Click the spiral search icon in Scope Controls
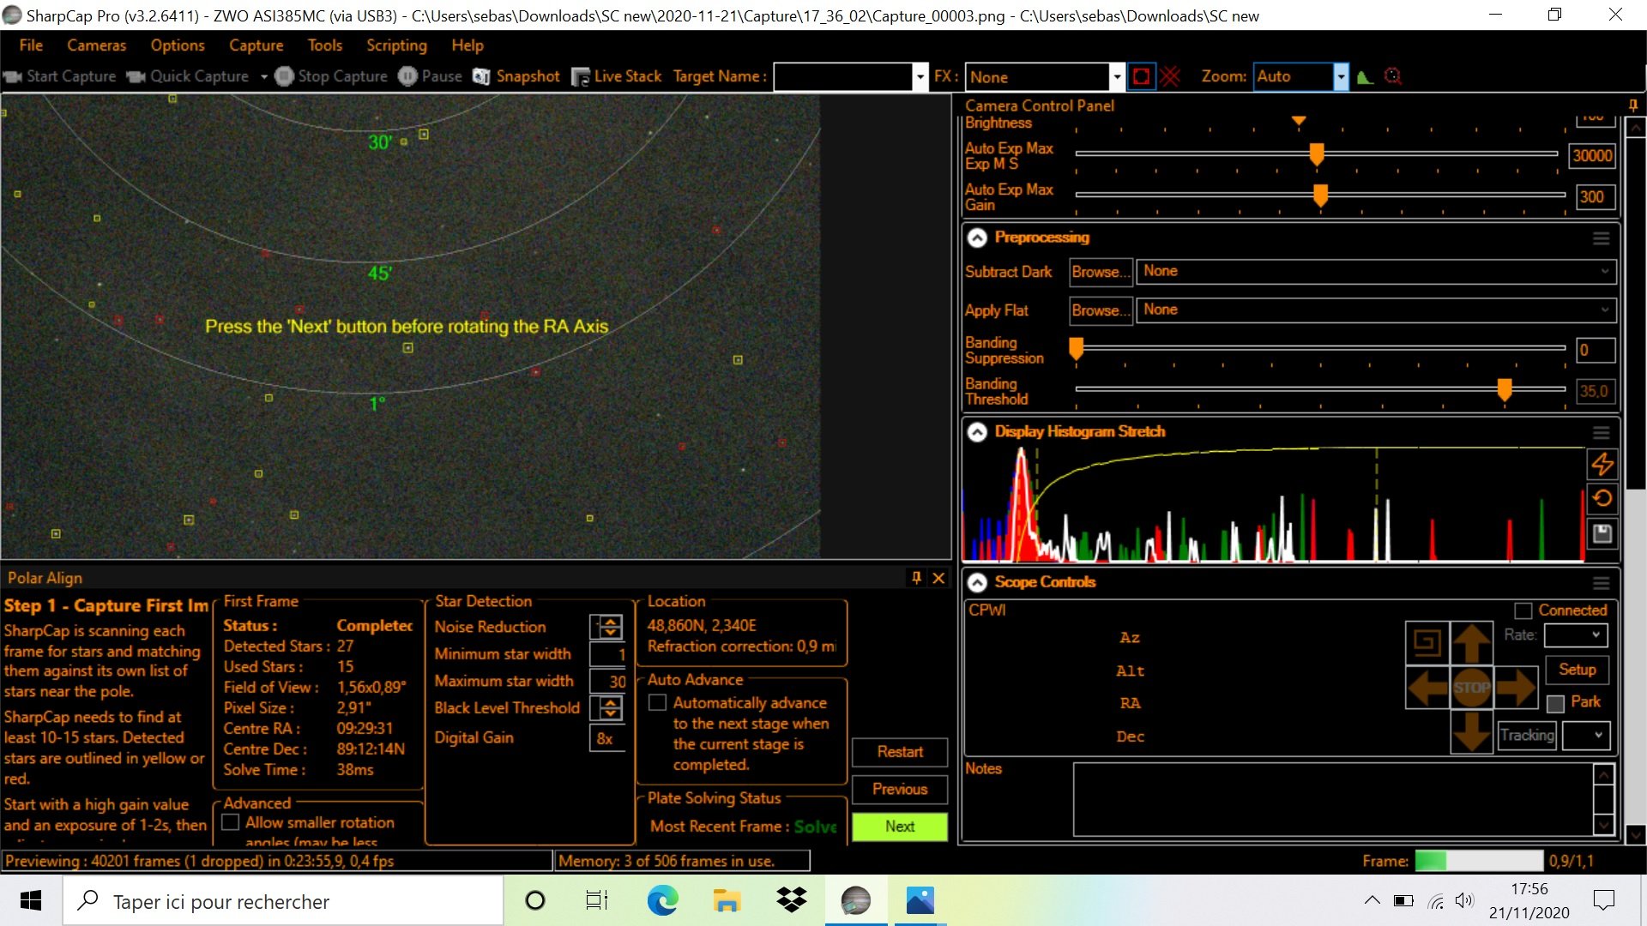The width and height of the screenshot is (1647, 926). [1427, 643]
